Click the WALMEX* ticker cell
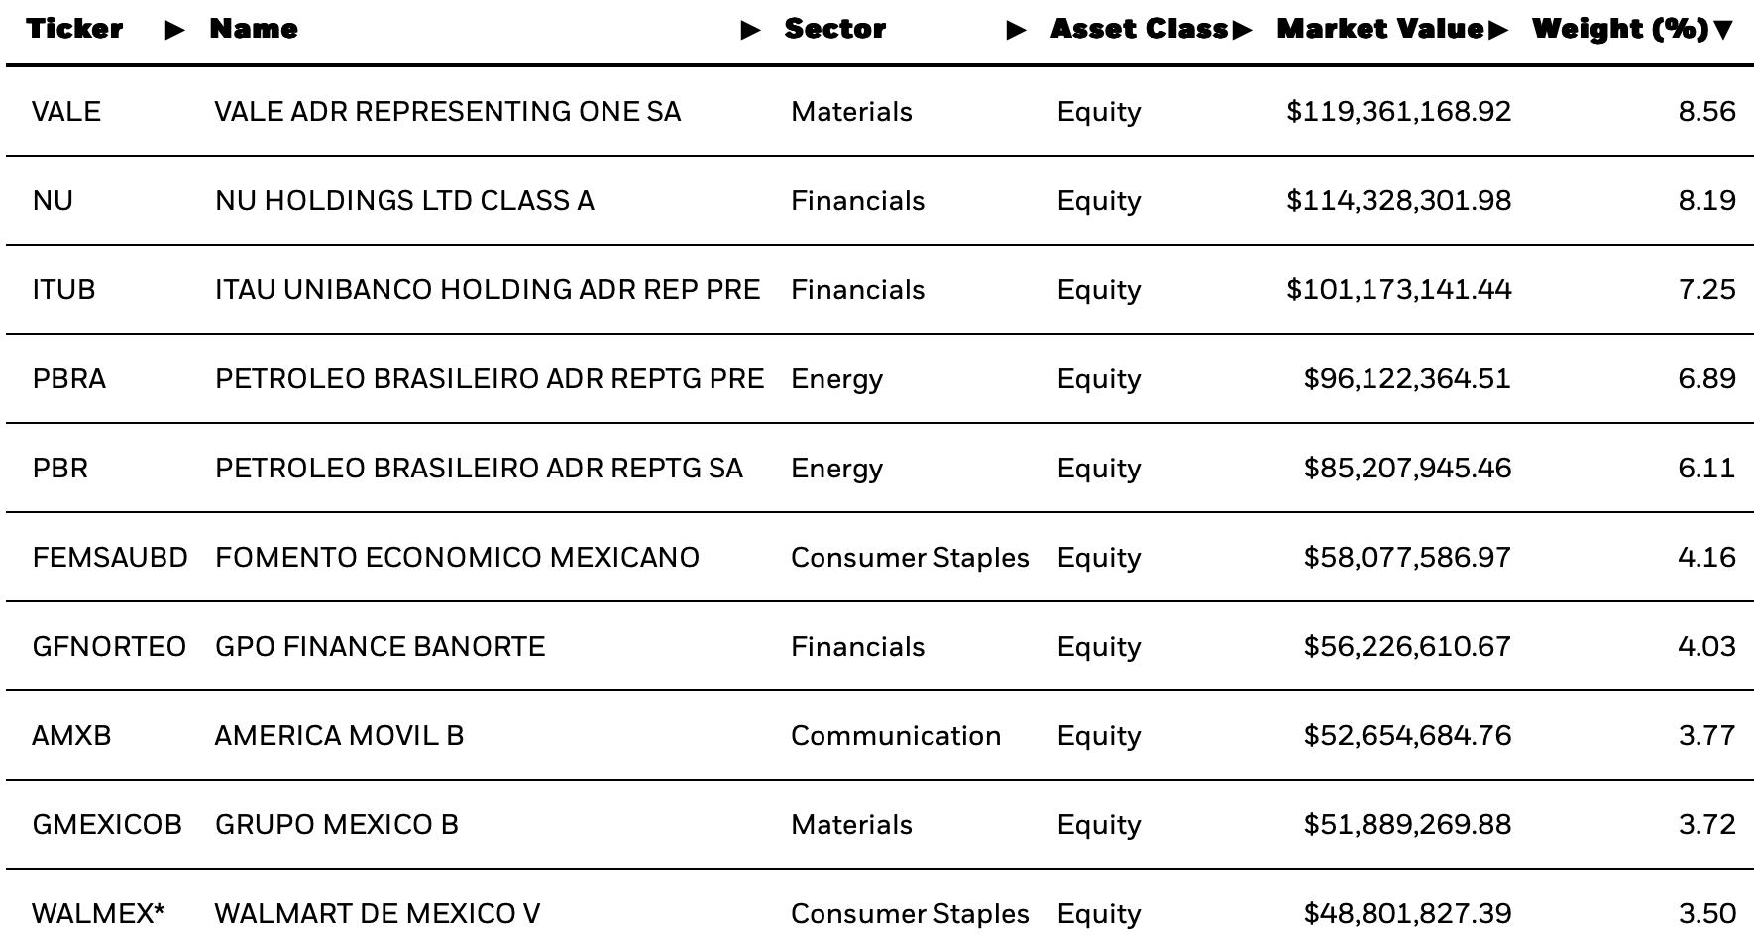Viewport: 1754px width, 945px height. (x=98, y=913)
